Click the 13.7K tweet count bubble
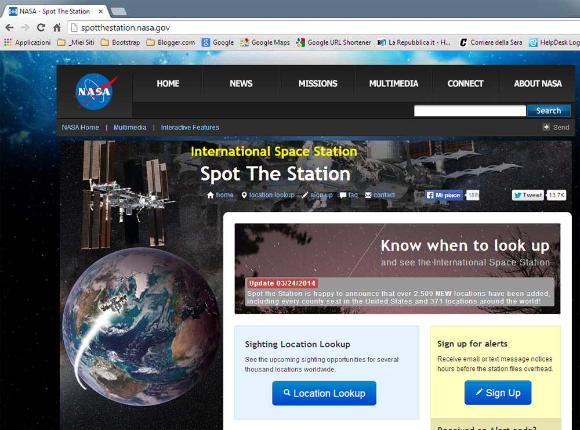 pyautogui.click(x=557, y=195)
